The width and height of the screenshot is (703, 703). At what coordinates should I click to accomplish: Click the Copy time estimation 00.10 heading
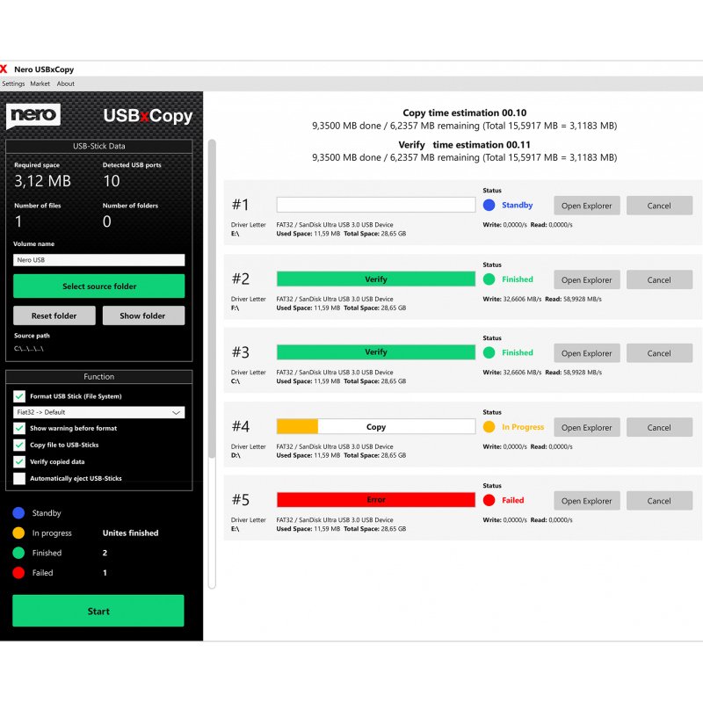[x=465, y=113]
